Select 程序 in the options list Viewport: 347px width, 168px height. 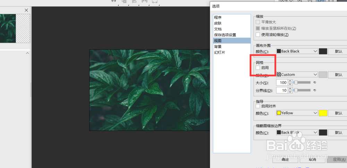pyautogui.click(x=232, y=17)
